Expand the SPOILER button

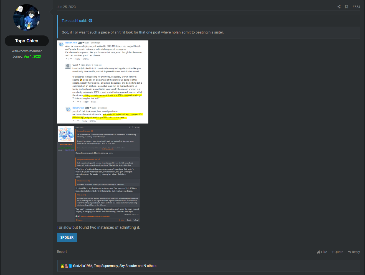[x=67, y=238]
